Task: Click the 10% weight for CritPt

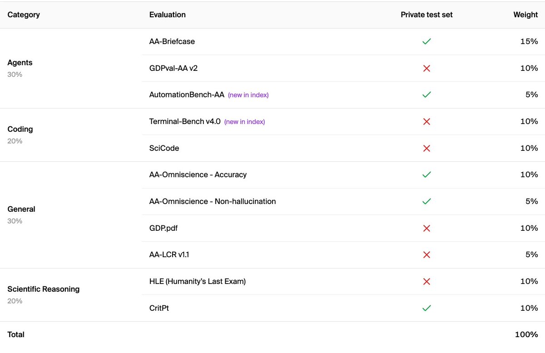Action: click(529, 308)
